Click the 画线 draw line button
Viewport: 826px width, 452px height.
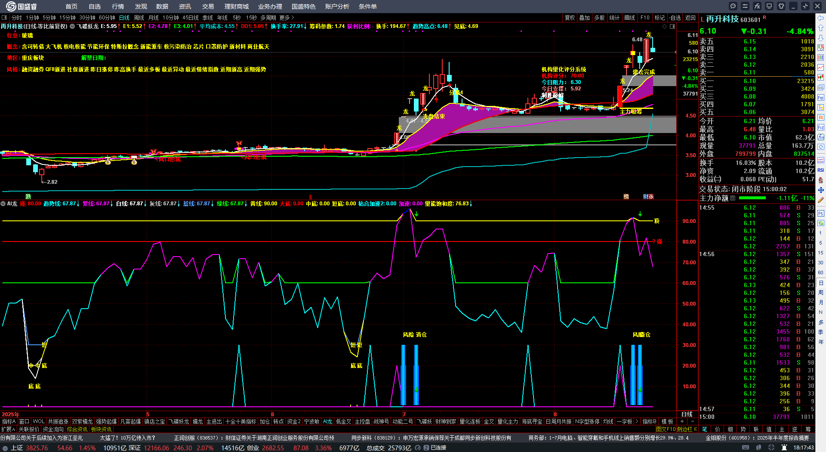tap(630, 18)
